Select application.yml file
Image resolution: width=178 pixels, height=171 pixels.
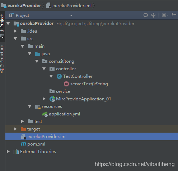tap(64, 114)
